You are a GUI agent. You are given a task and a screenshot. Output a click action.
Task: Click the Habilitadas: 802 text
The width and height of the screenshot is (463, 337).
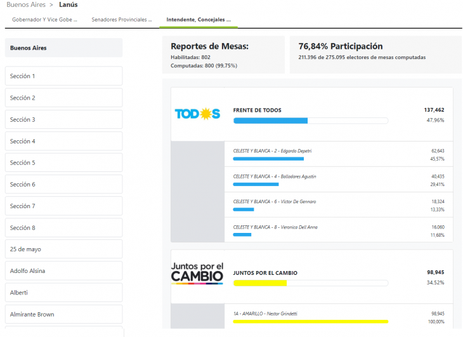point(190,57)
